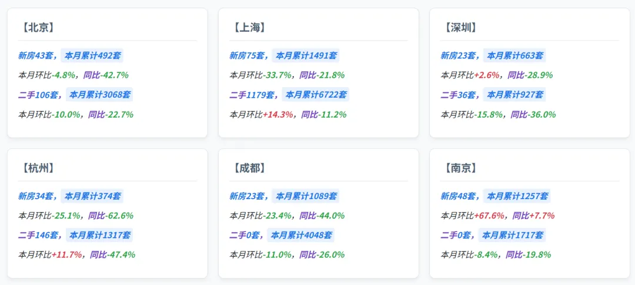Click Beijing's 本月累计3068套 badge
635x285 pixels.
[x=99, y=95]
